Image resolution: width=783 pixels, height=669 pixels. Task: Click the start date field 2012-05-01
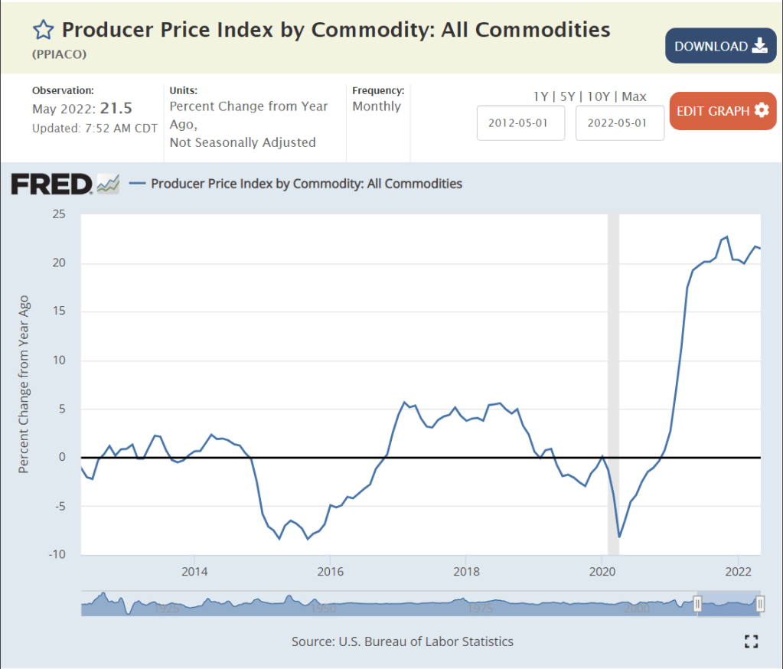point(521,123)
